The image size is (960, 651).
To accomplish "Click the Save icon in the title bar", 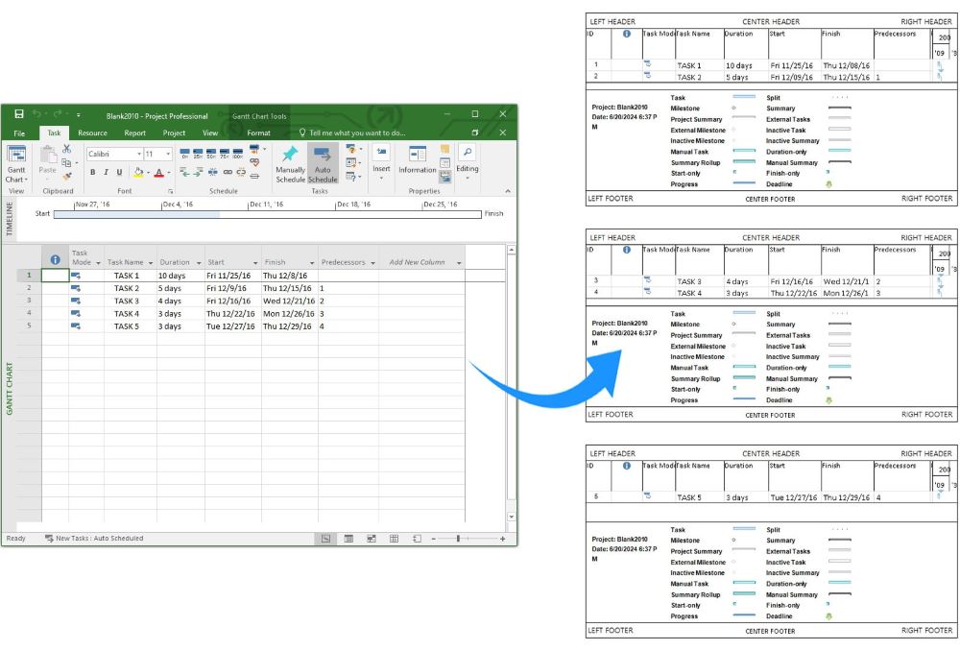I will click(18, 114).
